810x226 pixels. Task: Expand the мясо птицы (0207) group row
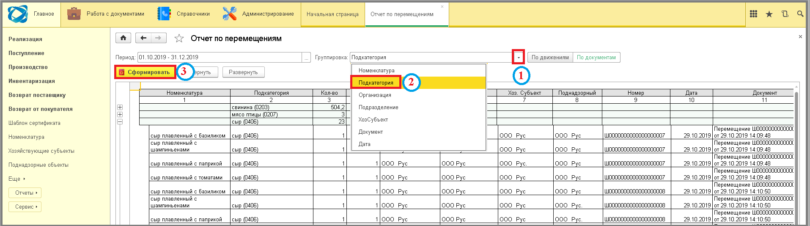point(120,115)
